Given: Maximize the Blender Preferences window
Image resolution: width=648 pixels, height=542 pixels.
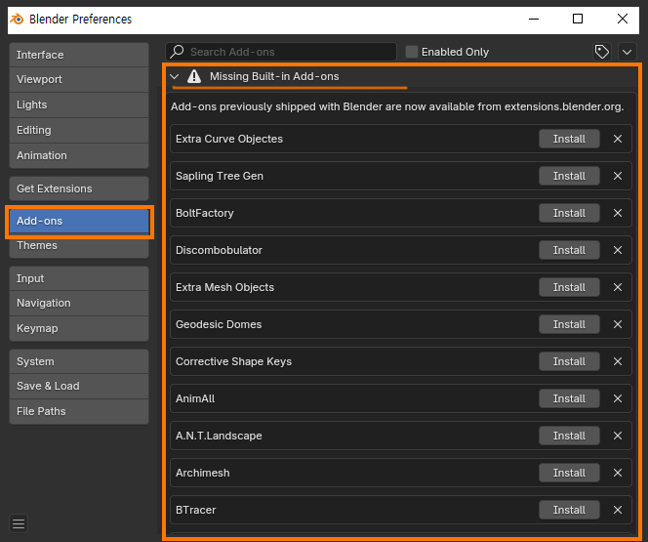Looking at the screenshot, I should point(578,19).
